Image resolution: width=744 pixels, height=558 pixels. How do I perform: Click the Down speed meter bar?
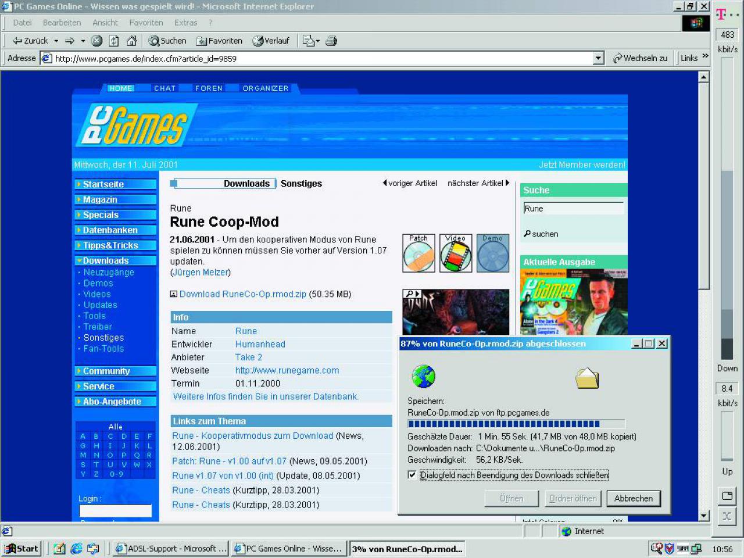[x=727, y=209]
